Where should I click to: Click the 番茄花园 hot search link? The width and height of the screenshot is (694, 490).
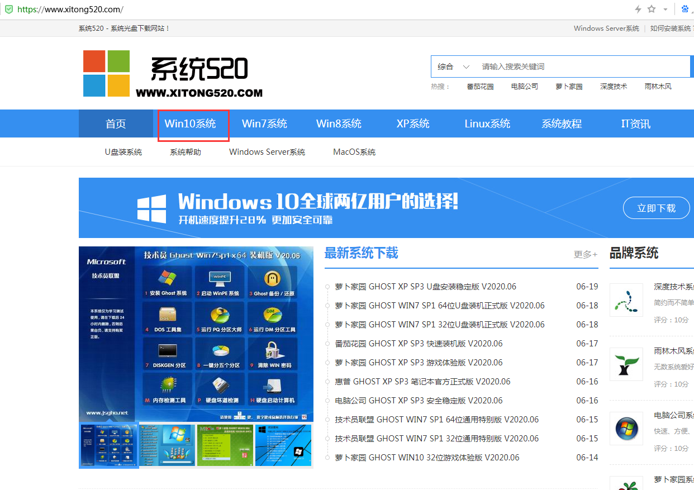pyautogui.click(x=480, y=87)
